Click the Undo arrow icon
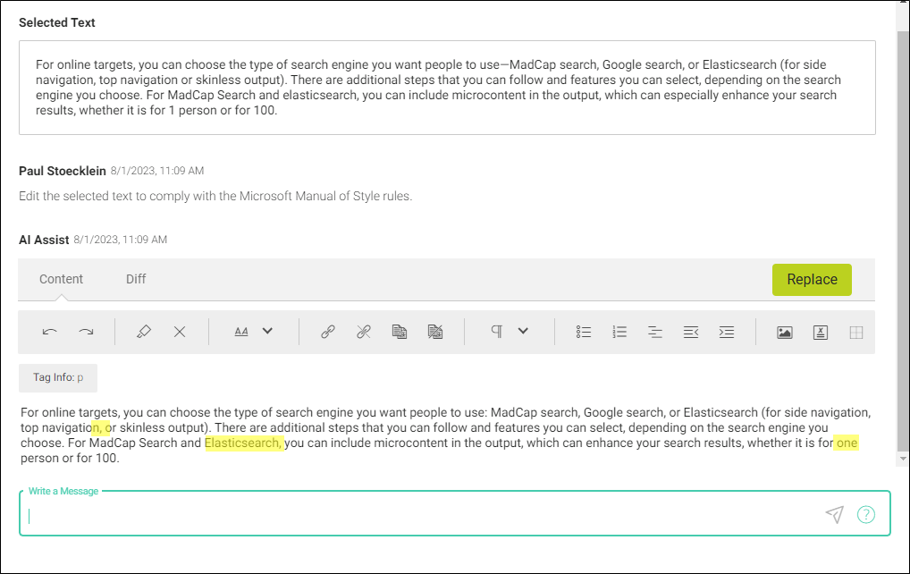The width and height of the screenshot is (910, 574). click(50, 332)
